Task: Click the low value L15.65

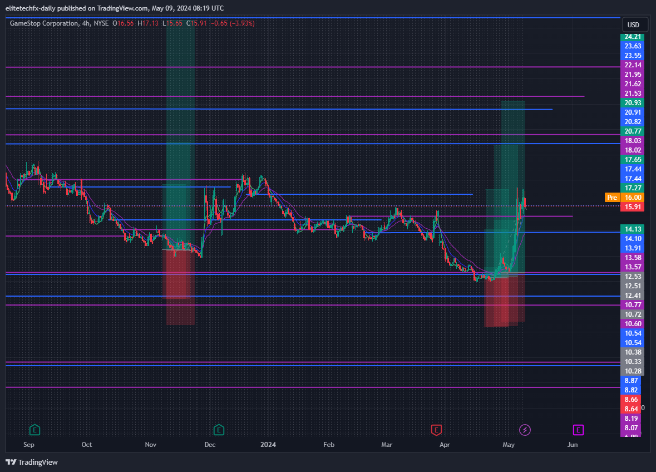Action: point(172,23)
